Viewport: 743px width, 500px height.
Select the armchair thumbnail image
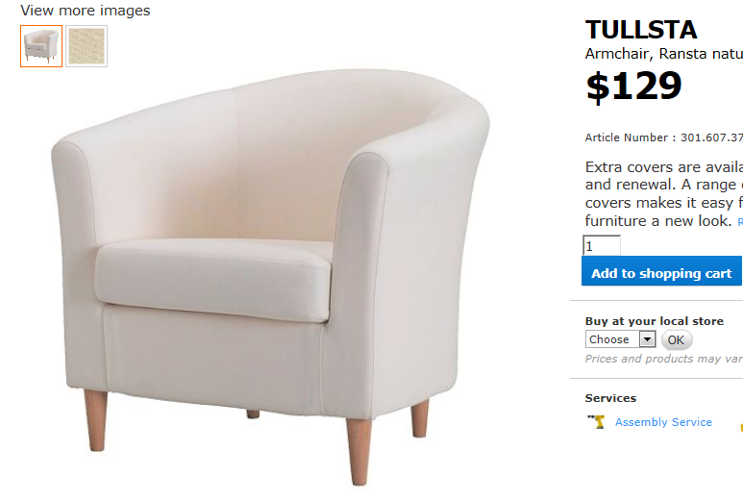pyautogui.click(x=41, y=46)
